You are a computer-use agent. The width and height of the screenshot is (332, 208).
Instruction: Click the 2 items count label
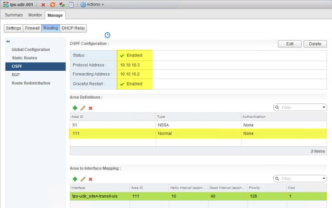click(318, 151)
